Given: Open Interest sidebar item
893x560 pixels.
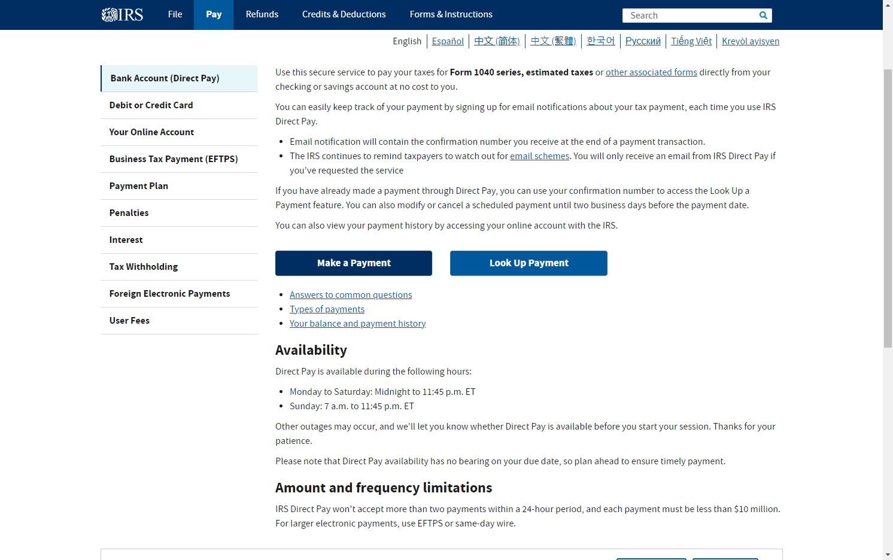Looking at the screenshot, I should (x=179, y=240).
